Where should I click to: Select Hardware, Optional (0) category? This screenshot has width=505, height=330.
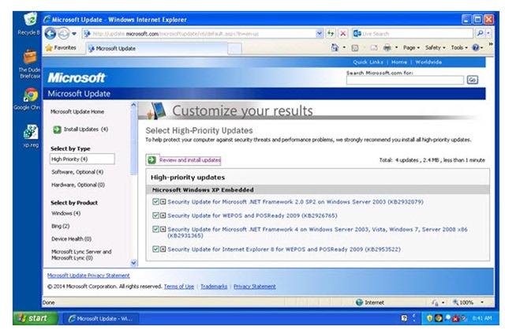[x=78, y=185]
